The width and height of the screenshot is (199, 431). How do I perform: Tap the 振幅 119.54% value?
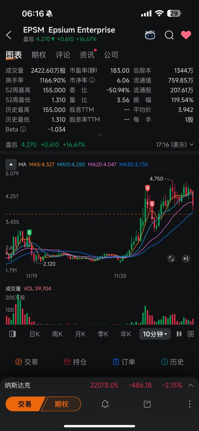click(x=182, y=100)
